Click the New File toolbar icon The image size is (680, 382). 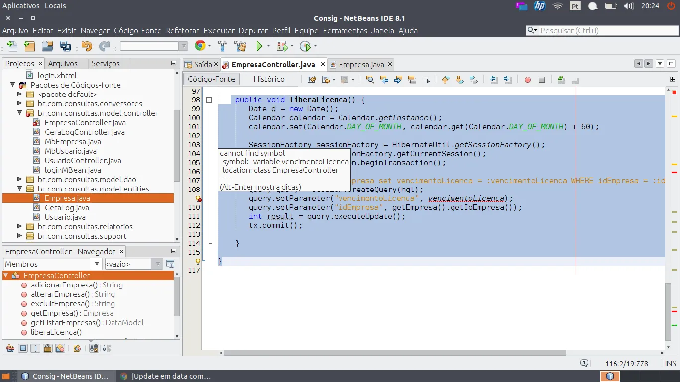[x=12, y=46]
